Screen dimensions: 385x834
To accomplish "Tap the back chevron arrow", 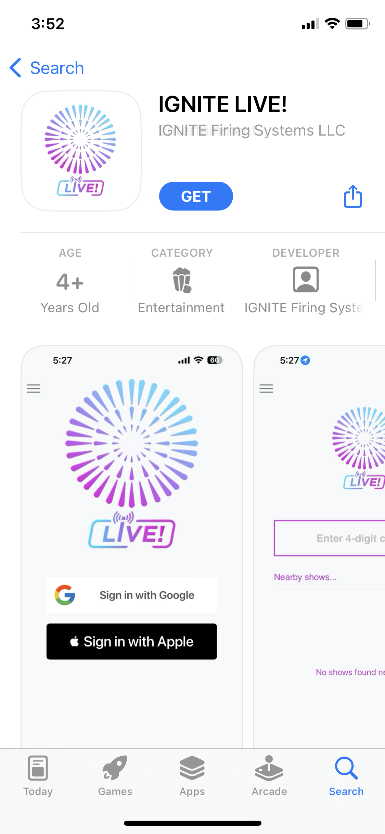I will (x=15, y=68).
